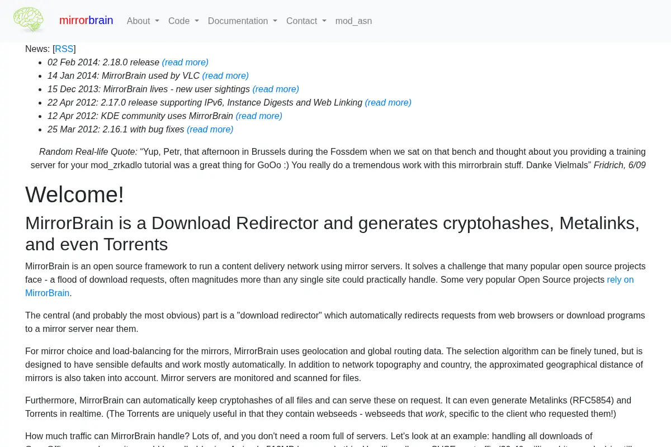Expand the About dropdown menu
This screenshot has height=447, width=671.
[x=143, y=21]
